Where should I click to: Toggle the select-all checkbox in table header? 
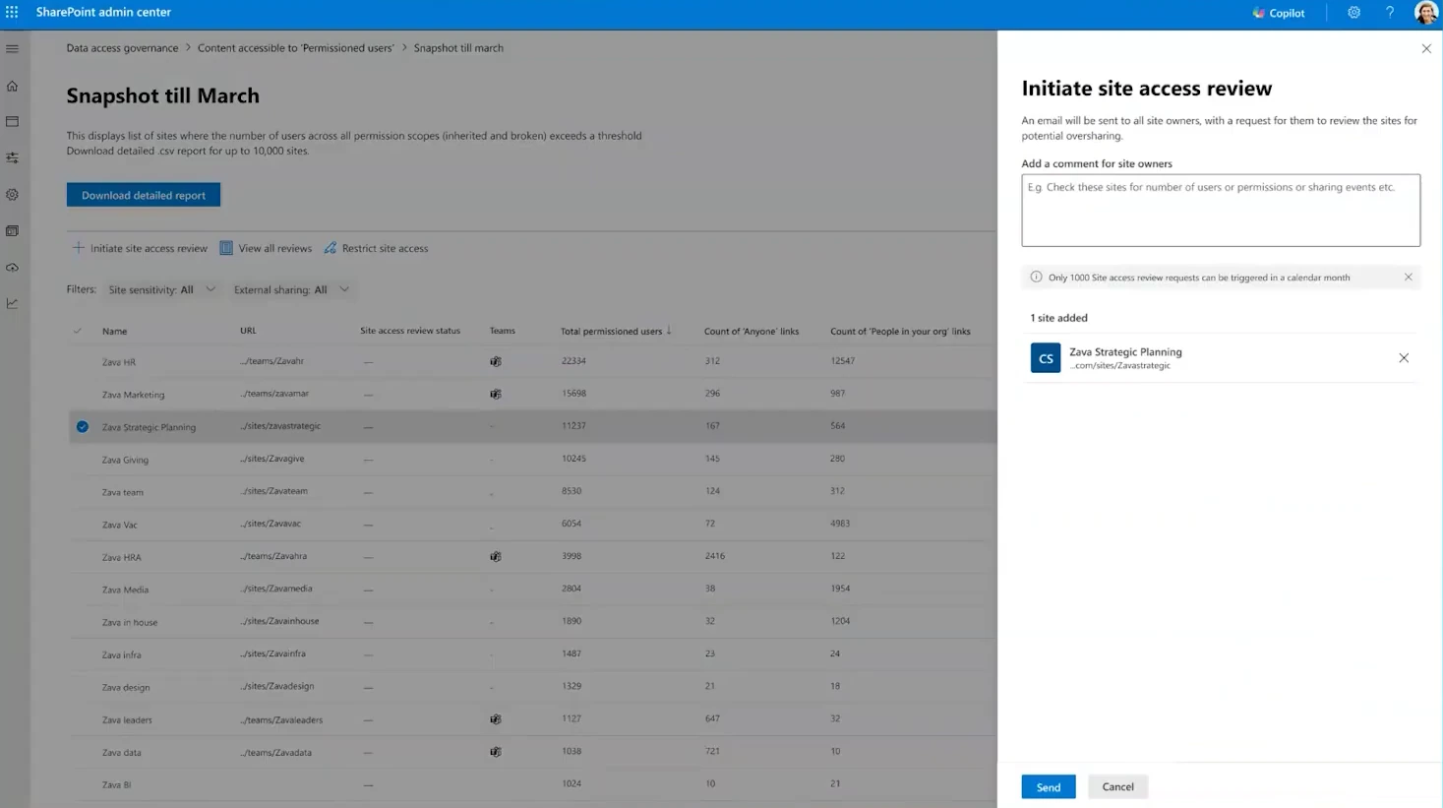pos(78,331)
